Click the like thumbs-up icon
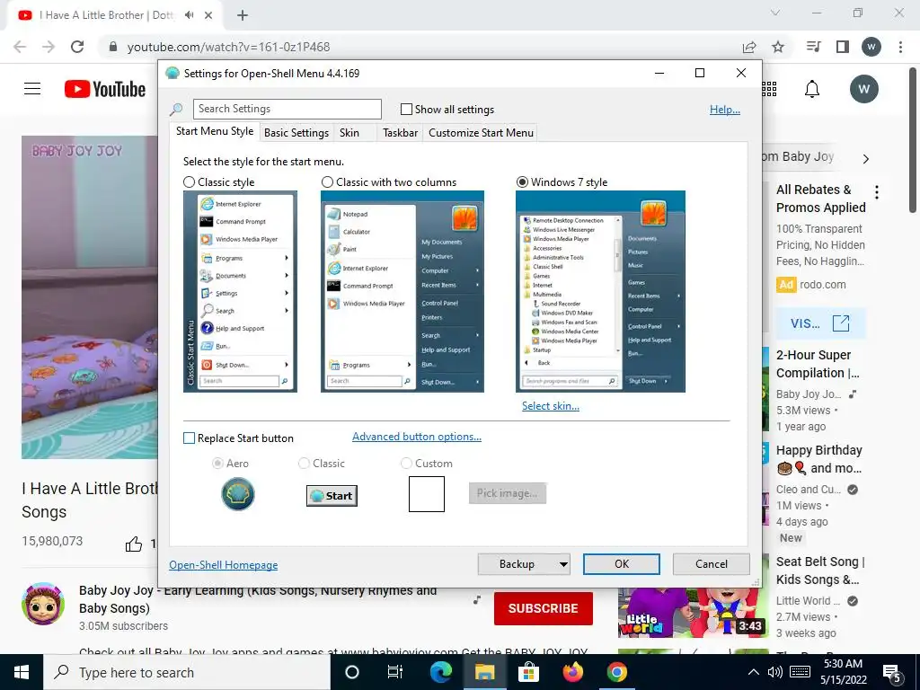Image resolution: width=920 pixels, height=690 pixels. (x=134, y=544)
